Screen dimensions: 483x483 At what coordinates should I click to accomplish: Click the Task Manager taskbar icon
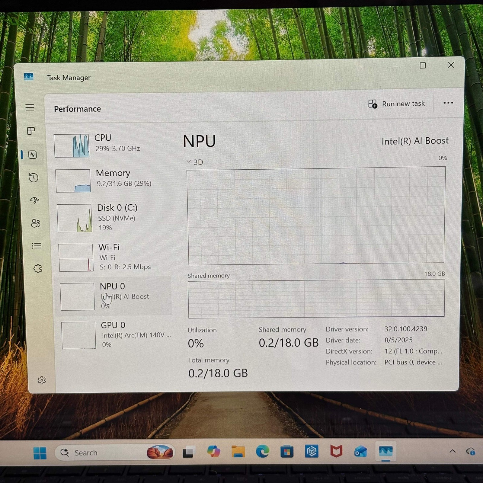point(385,451)
